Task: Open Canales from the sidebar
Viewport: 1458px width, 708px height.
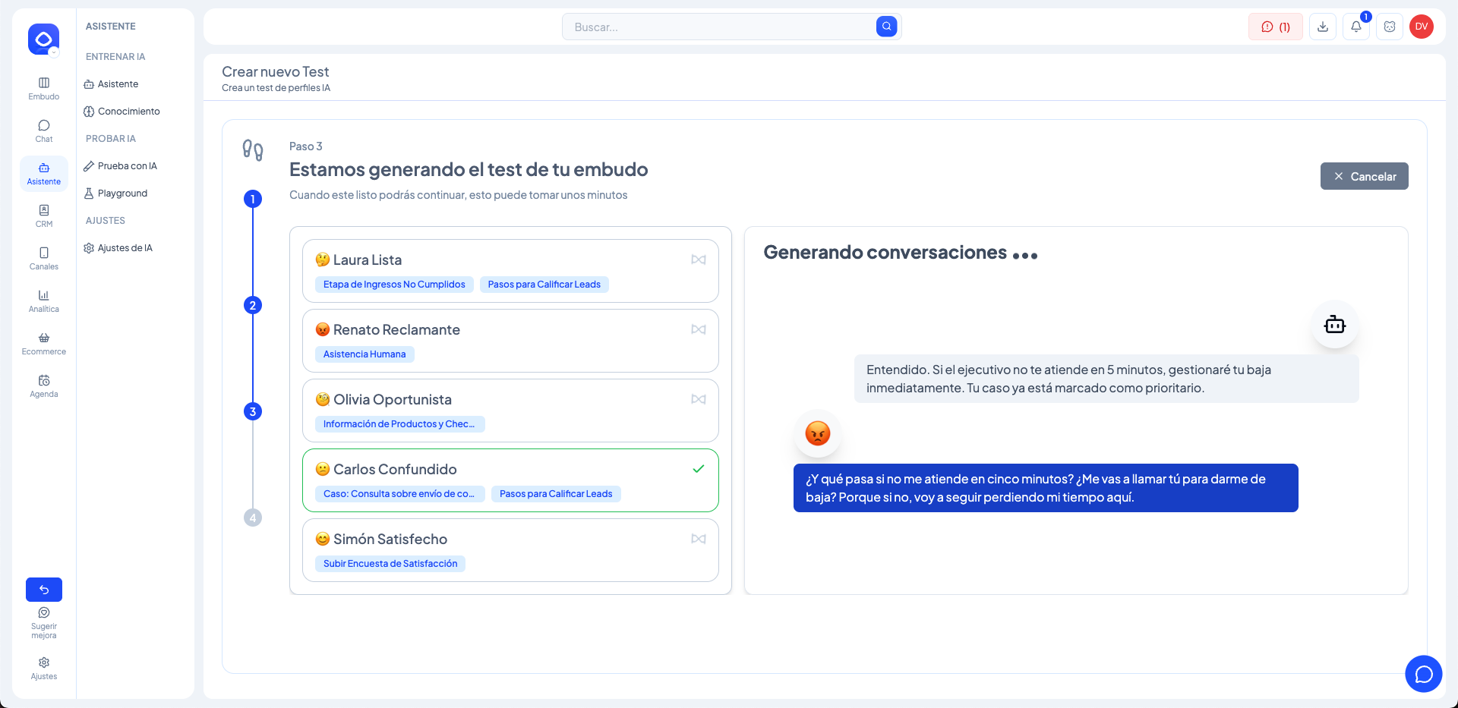Action: (44, 258)
